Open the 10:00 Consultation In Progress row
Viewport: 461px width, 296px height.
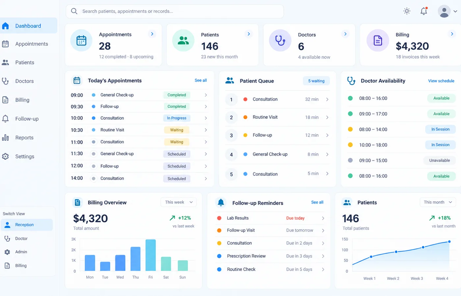[x=139, y=118]
